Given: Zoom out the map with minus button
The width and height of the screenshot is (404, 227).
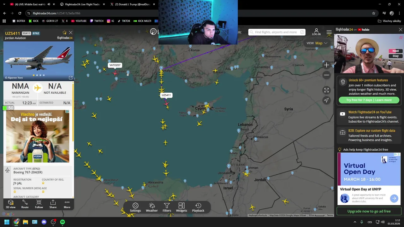Looking at the screenshot, I should click(x=326, y=75).
